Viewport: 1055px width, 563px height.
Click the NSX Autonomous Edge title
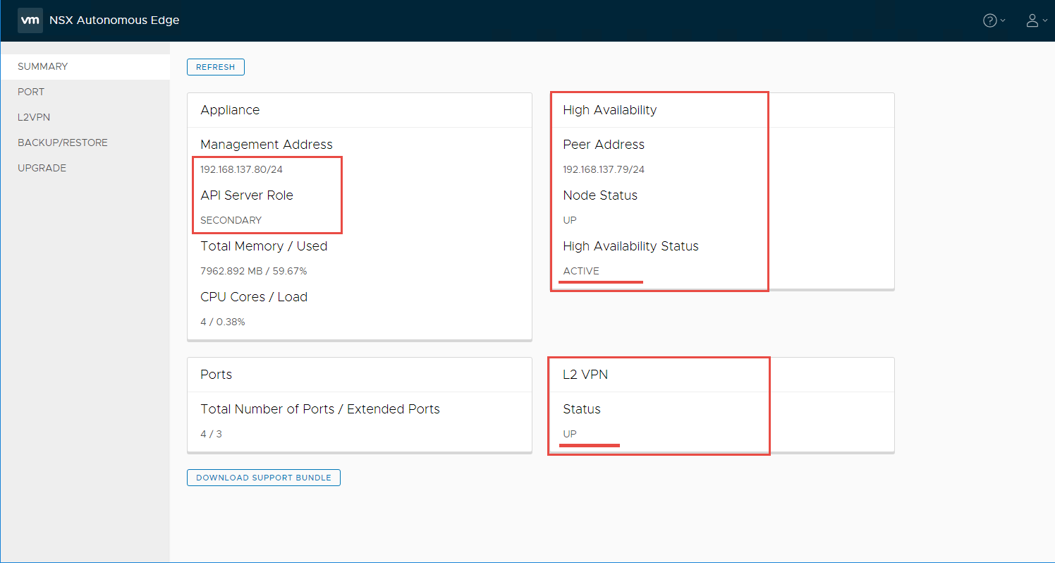click(x=114, y=20)
